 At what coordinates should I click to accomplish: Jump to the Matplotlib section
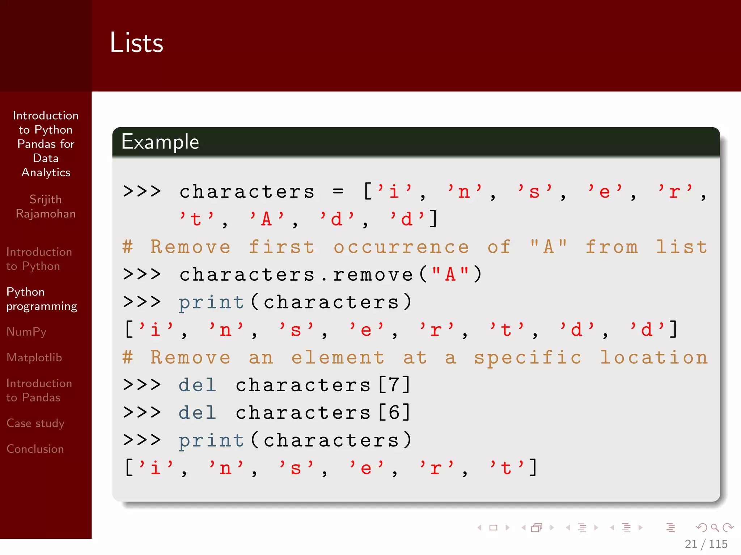(34, 357)
